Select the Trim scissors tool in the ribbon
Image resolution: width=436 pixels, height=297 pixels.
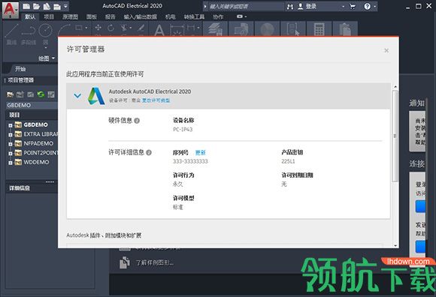pos(124,28)
